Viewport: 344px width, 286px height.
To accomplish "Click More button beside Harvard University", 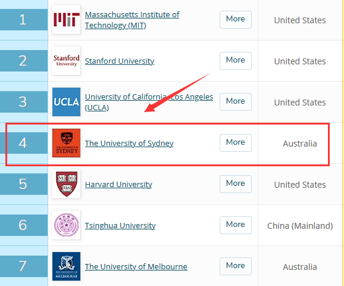I will click(236, 184).
